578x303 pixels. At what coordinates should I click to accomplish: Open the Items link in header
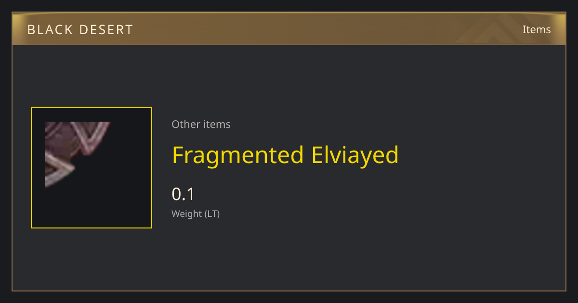point(537,29)
